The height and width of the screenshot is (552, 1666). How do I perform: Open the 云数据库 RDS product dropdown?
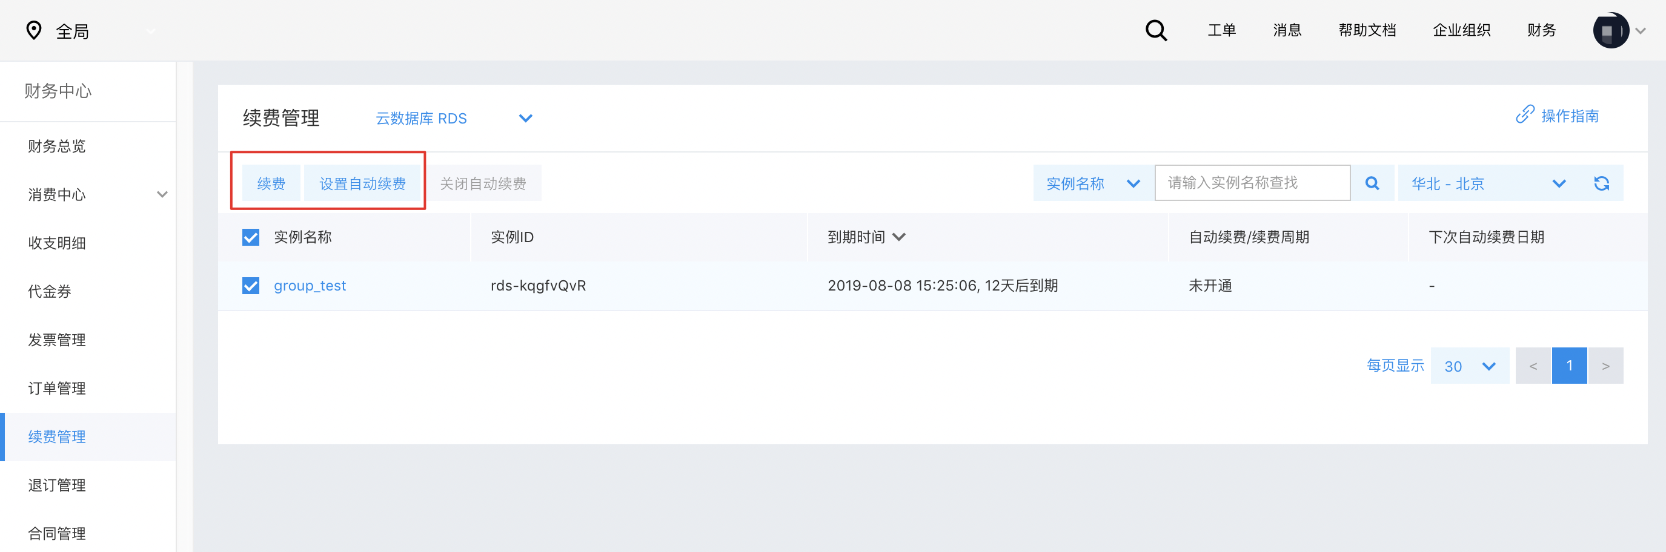point(453,118)
